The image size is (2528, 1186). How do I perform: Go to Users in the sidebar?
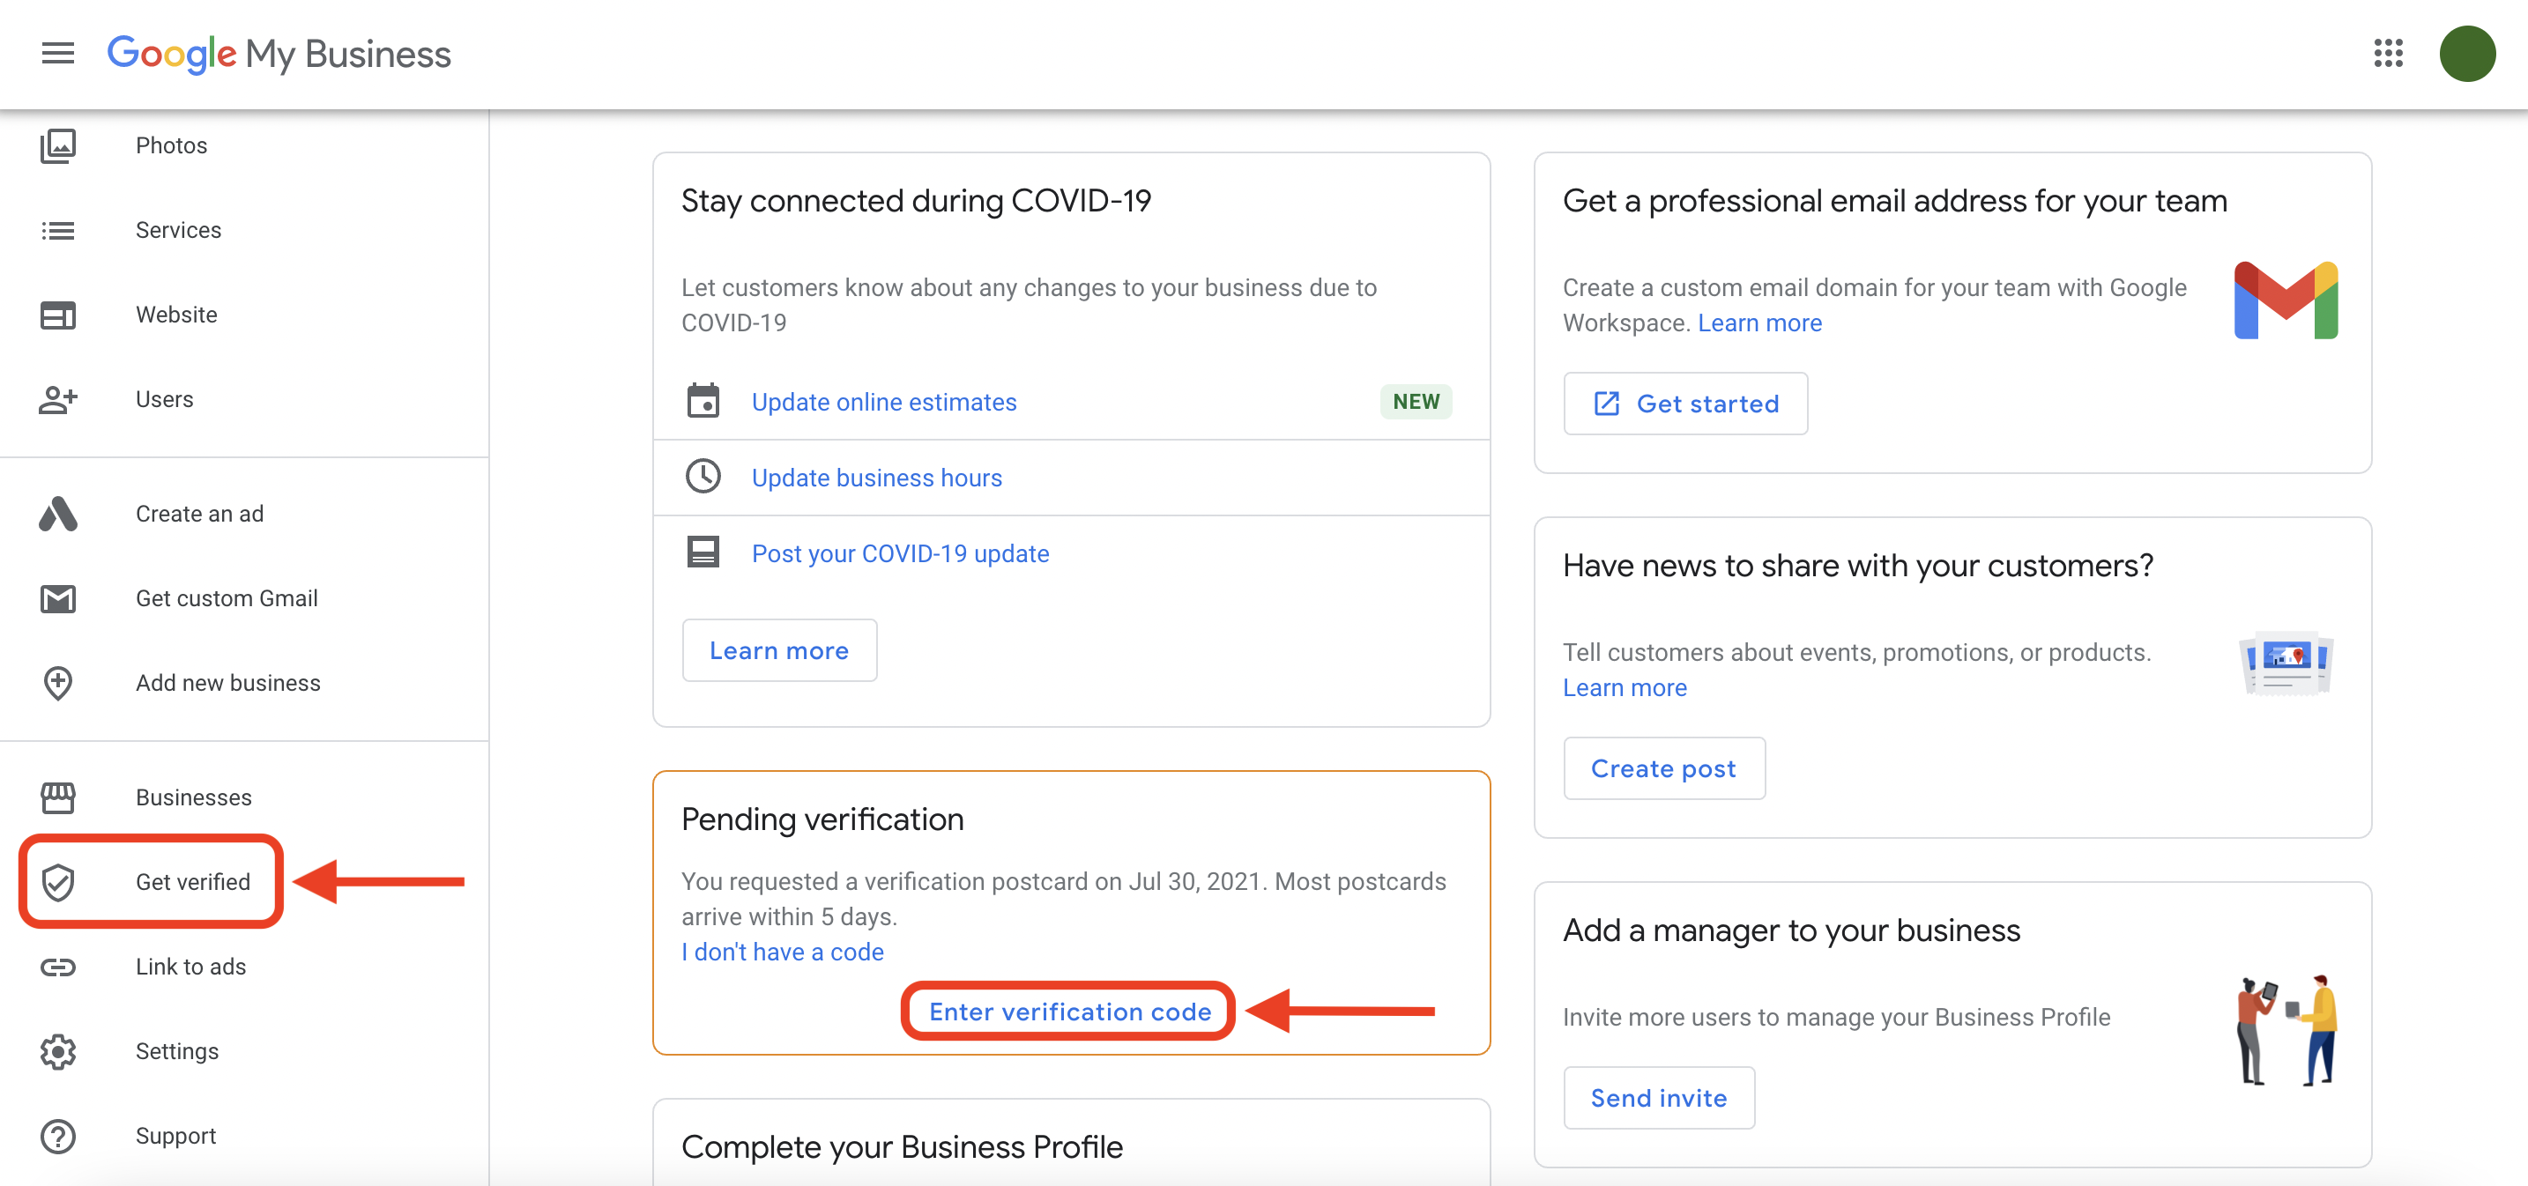(x=164, y=399)
